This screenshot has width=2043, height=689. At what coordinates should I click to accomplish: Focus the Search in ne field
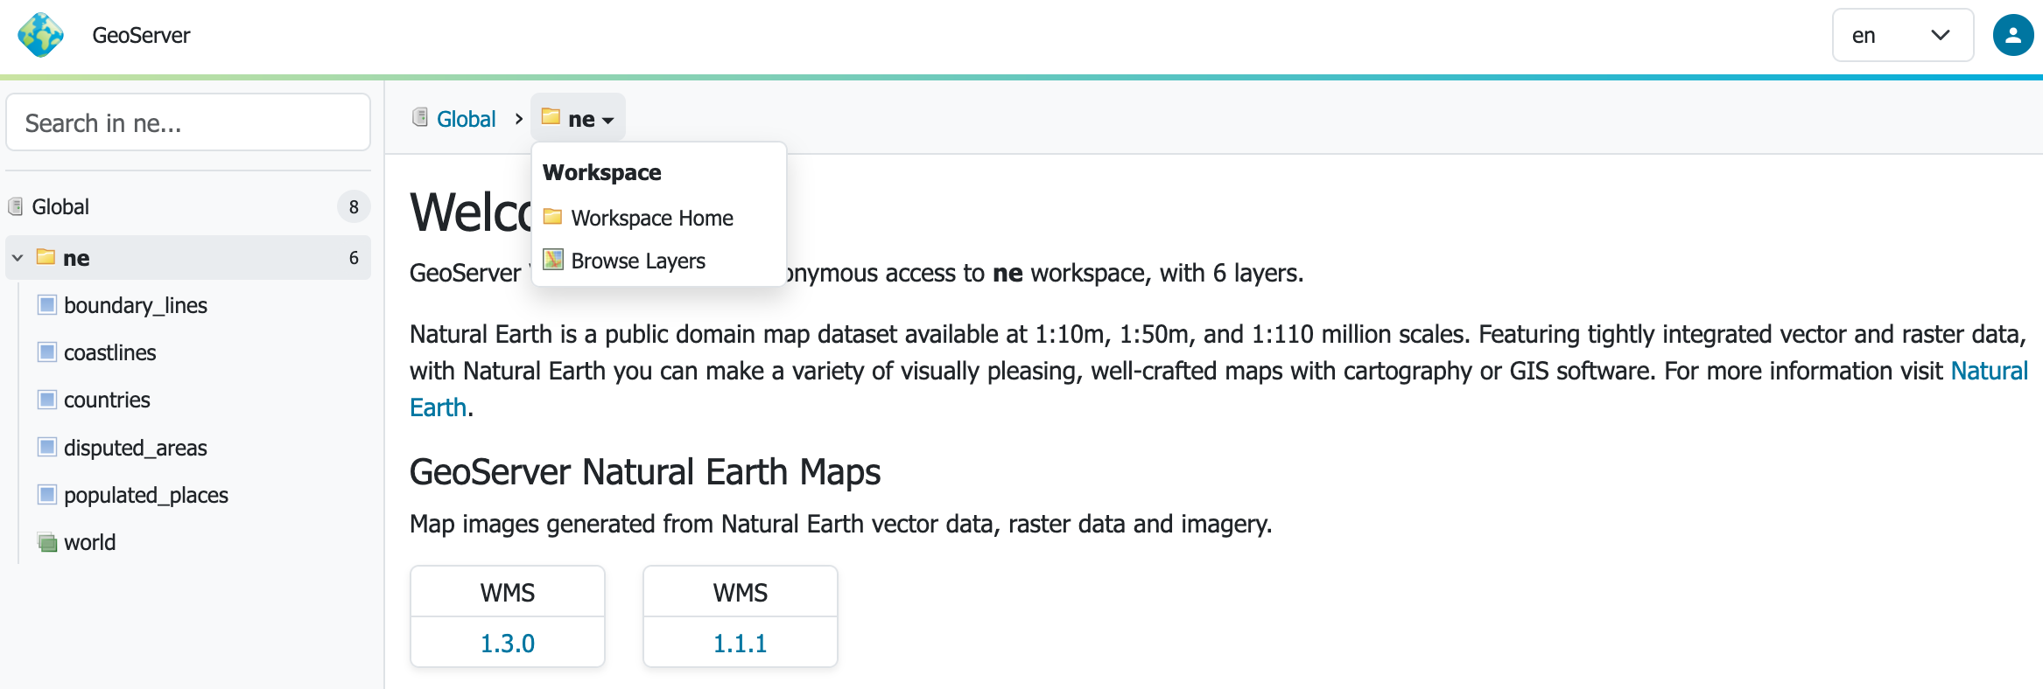tap(188, 123)
